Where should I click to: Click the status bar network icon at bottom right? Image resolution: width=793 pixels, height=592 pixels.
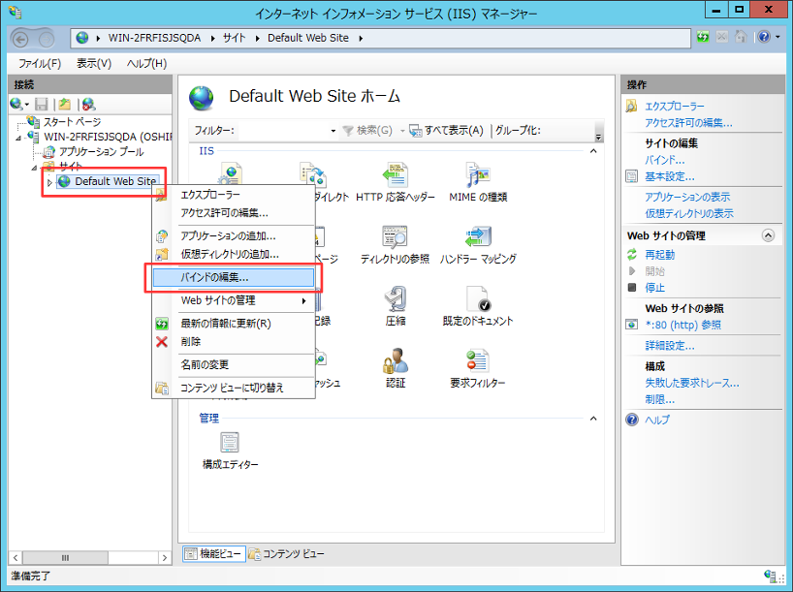pyautogui.click(x=771, y=576)
